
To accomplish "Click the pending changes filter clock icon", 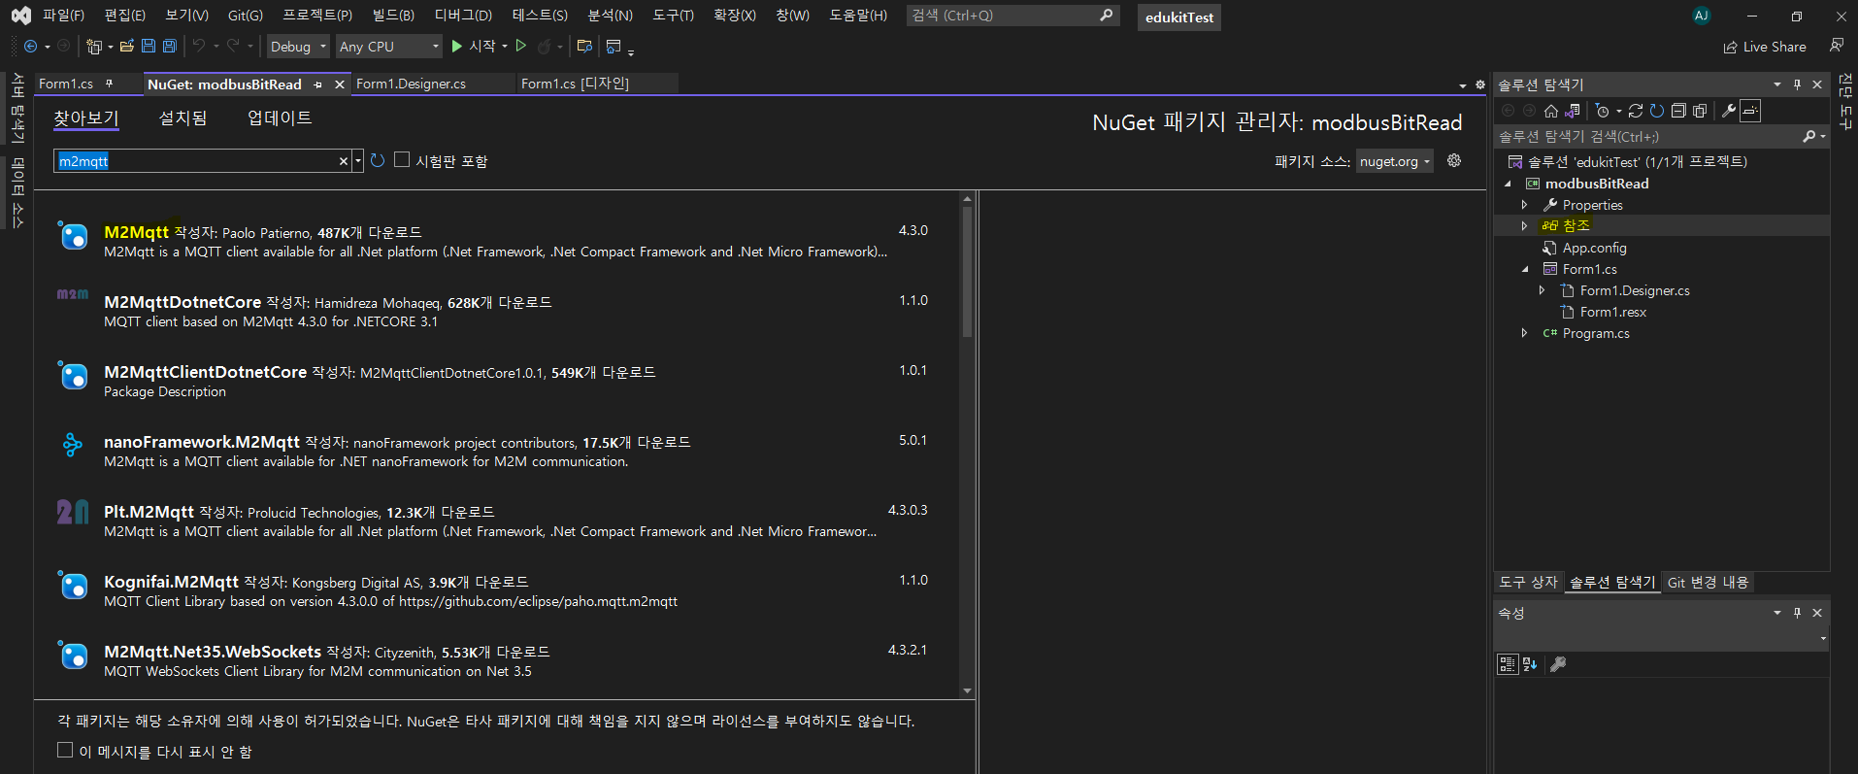I will [x=1603, y=111].
